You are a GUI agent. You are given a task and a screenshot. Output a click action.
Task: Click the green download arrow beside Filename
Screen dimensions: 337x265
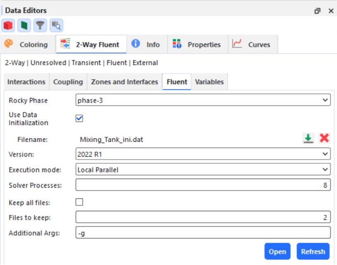[309, 138]
